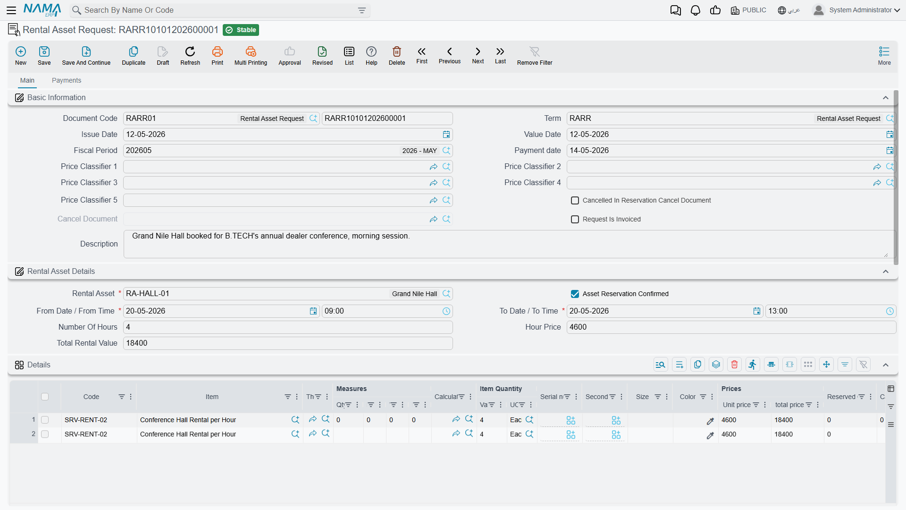Click the PUBLIC company selector
This screenshot has height=510, width=906.
[x=748, y=10]
